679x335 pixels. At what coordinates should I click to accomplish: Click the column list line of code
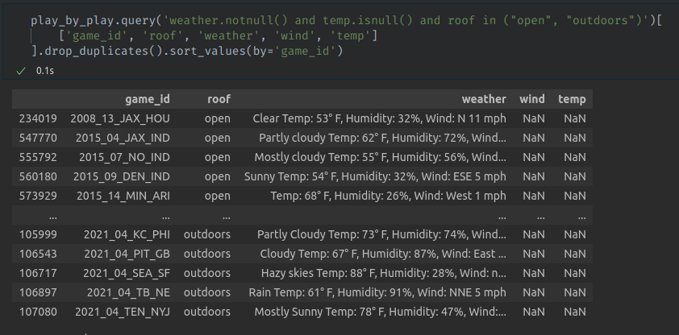pyautogui.click(x=219, y=36)
